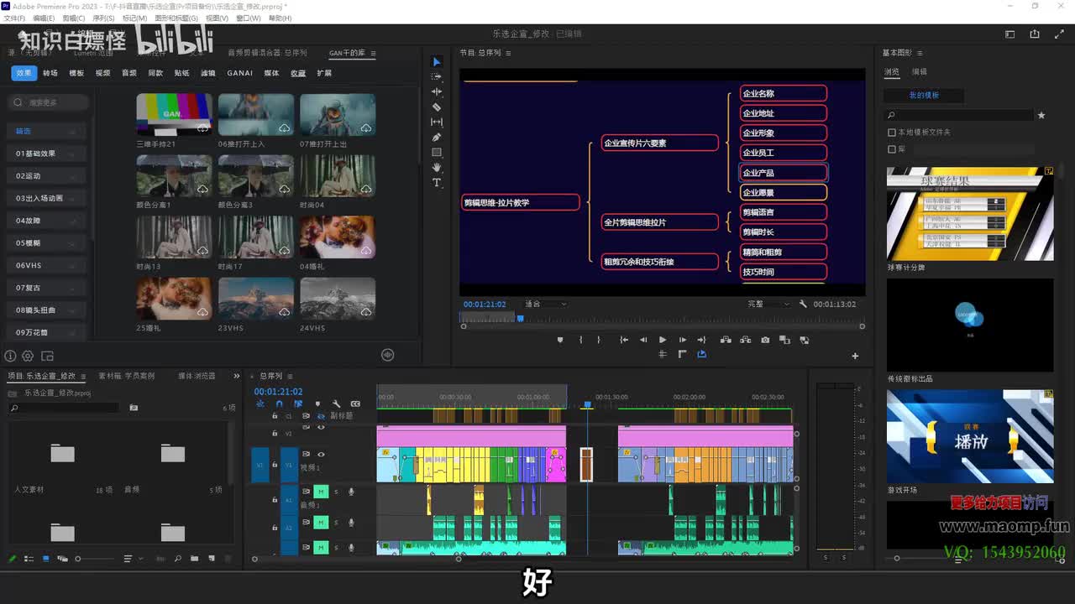
Task: Open the 窗口(W) menu
Action: click(248, 18)
